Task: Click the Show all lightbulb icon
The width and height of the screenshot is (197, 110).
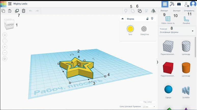Action: [126, 11]
